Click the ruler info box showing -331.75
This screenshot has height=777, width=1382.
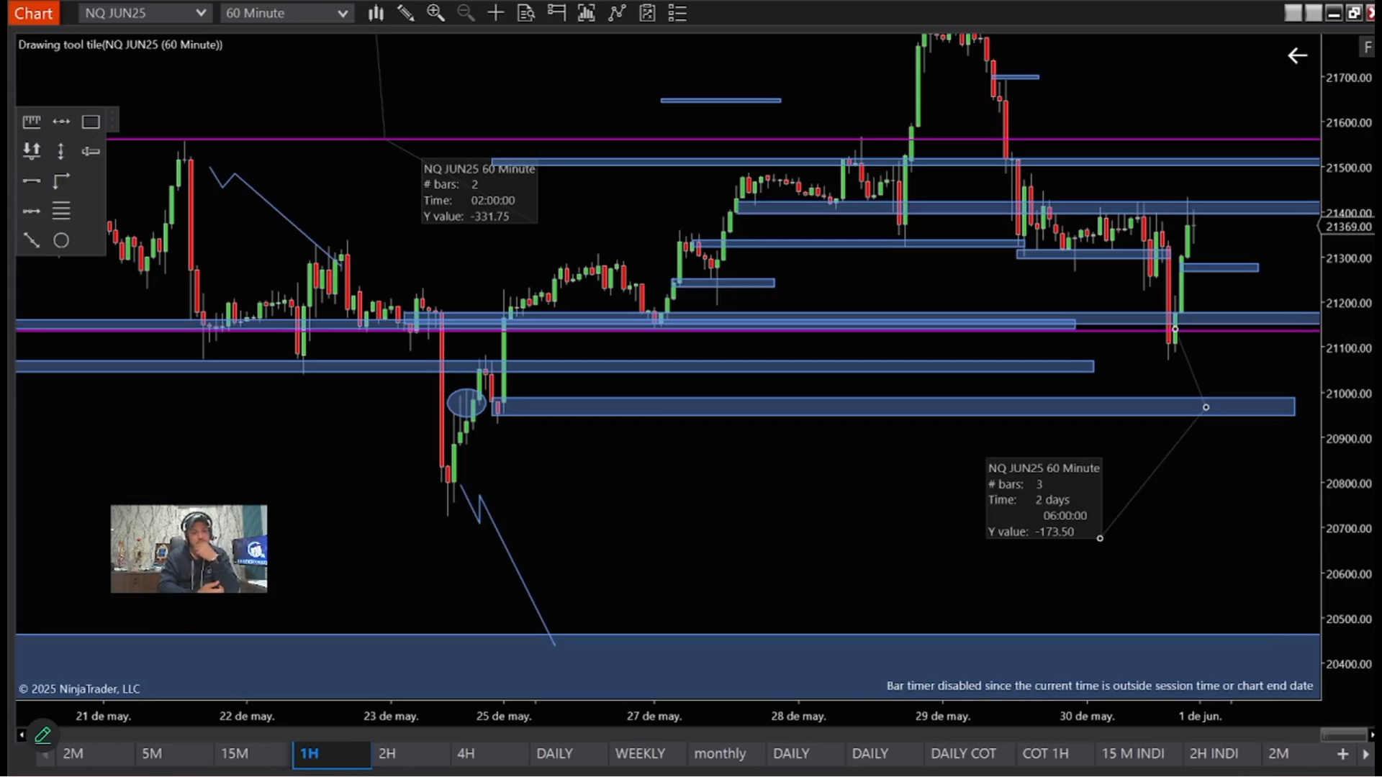pos(479,192)
